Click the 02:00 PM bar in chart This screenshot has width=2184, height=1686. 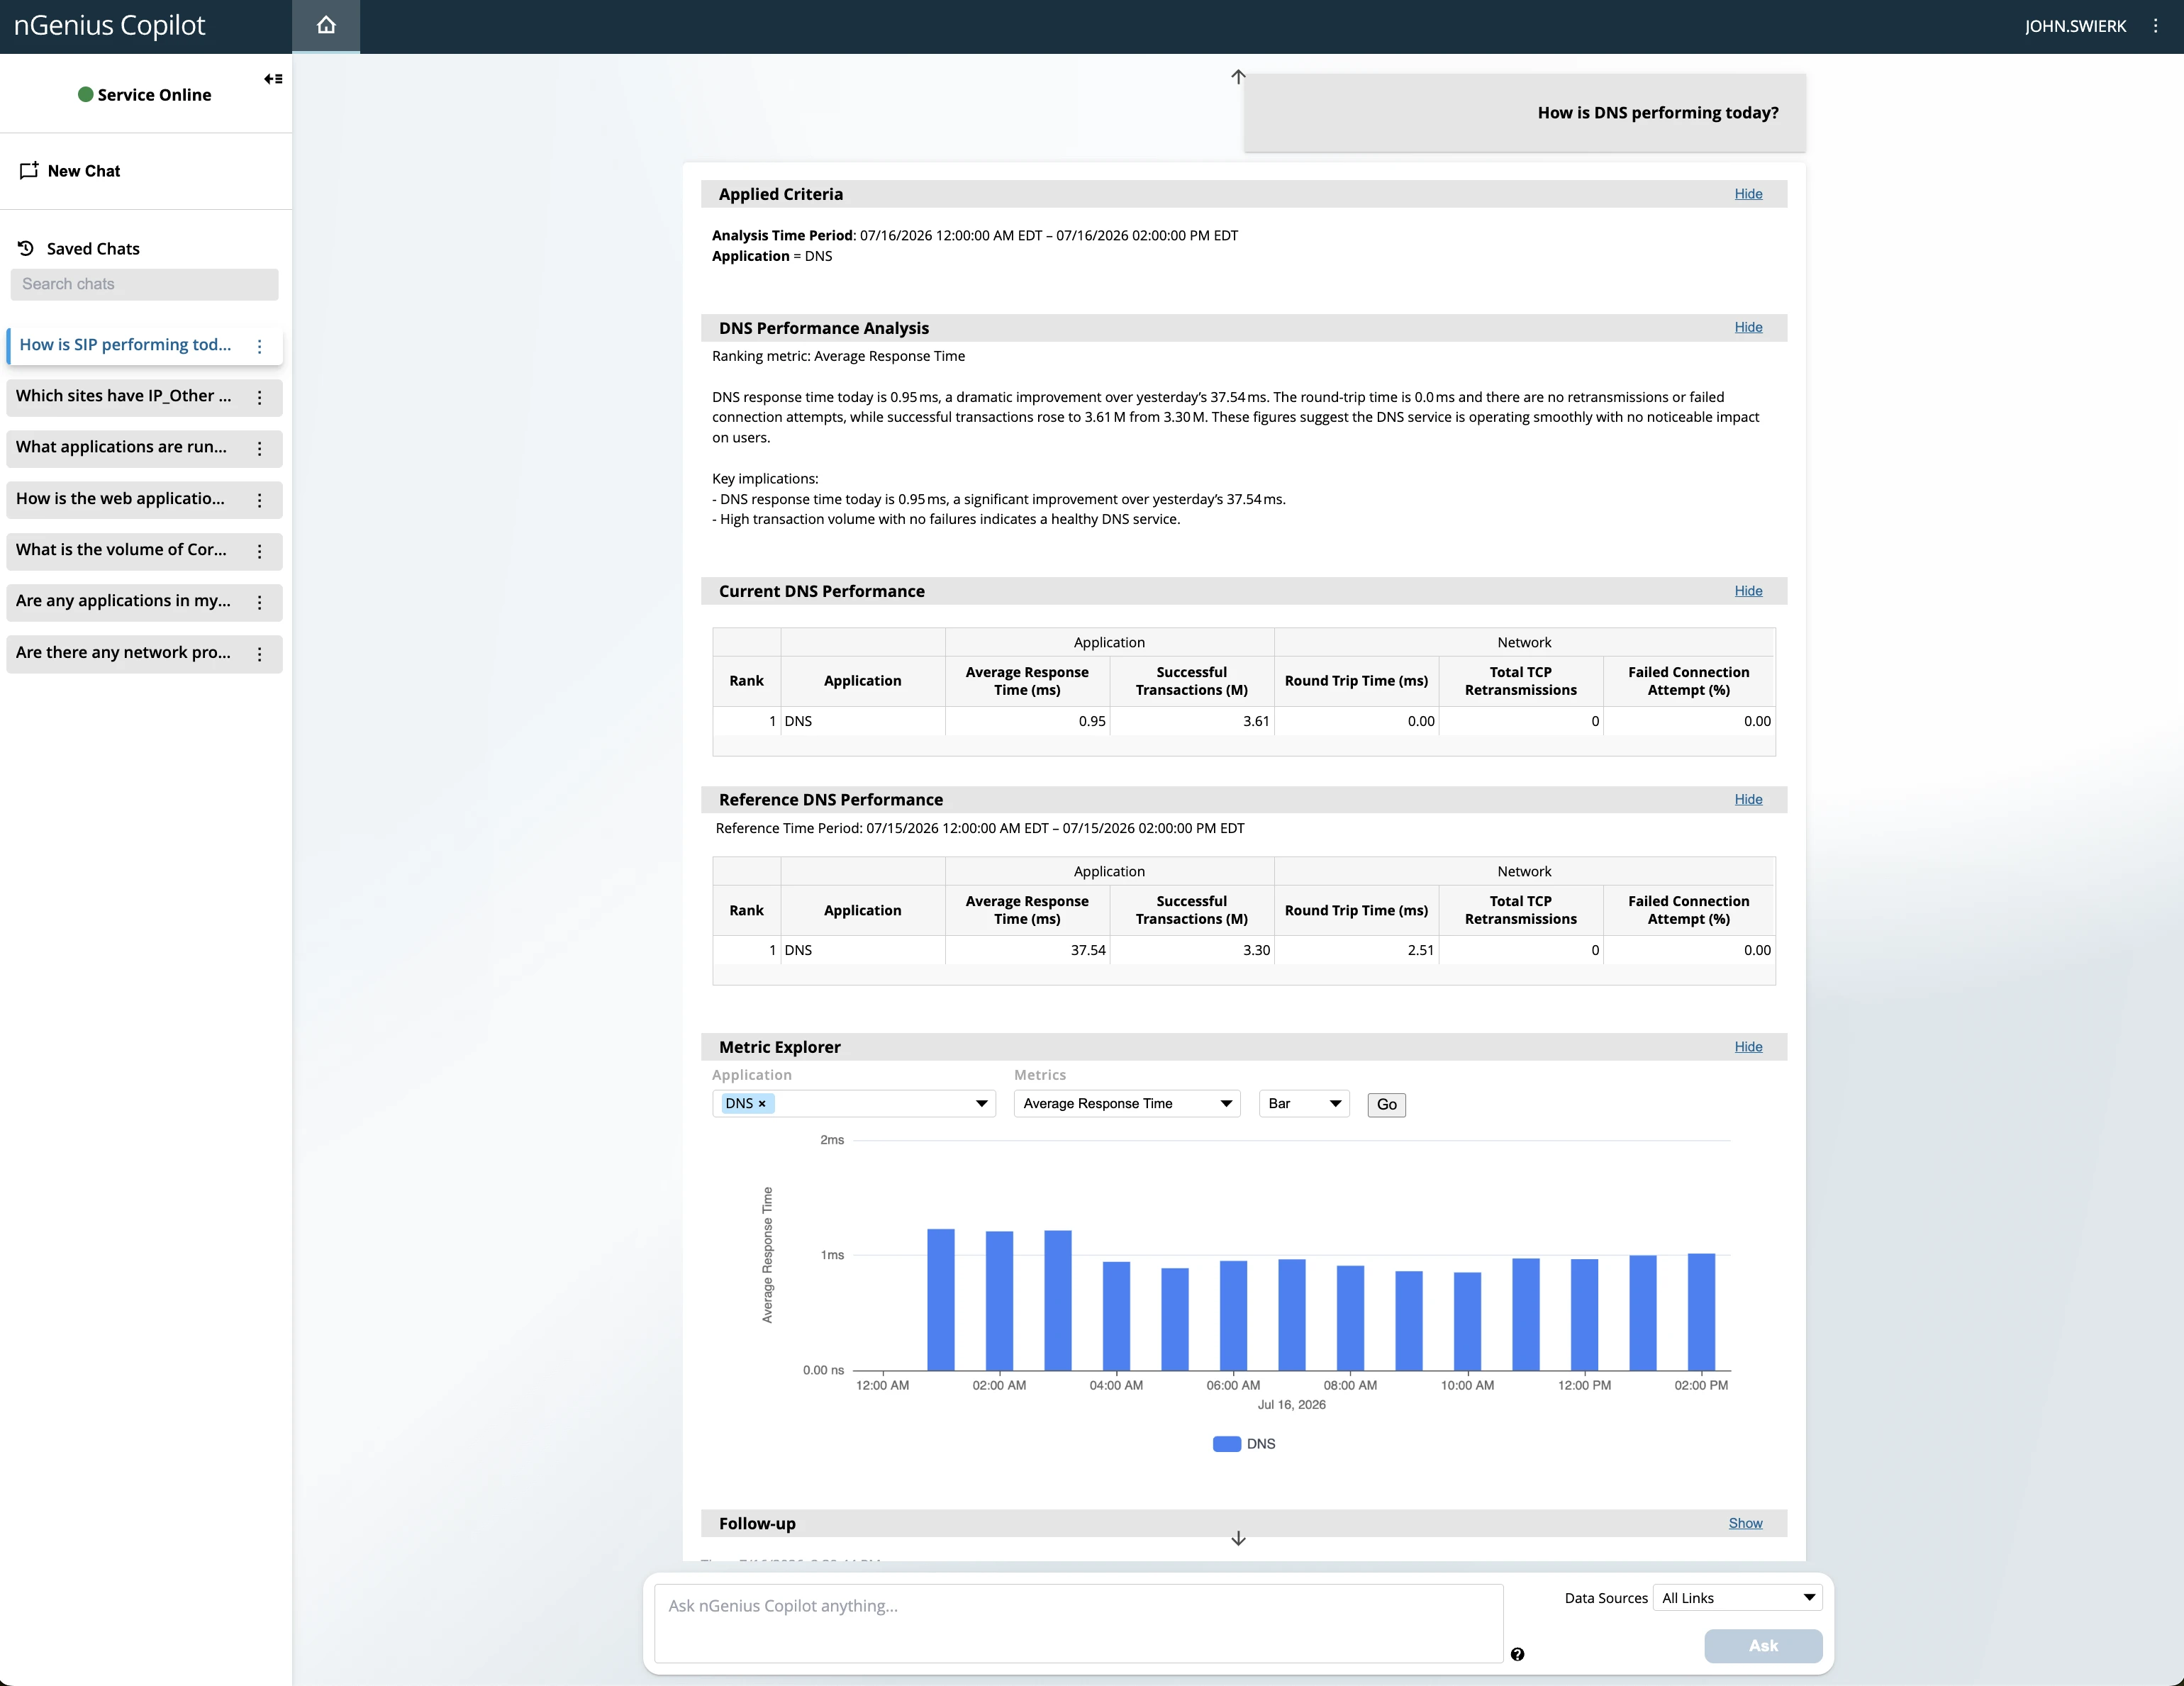[x=1701, y=1312]
